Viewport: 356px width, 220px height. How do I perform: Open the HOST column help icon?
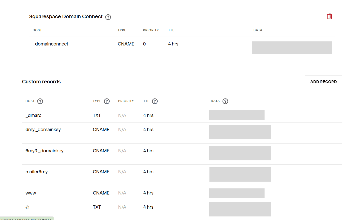click(x=40, y=101)
